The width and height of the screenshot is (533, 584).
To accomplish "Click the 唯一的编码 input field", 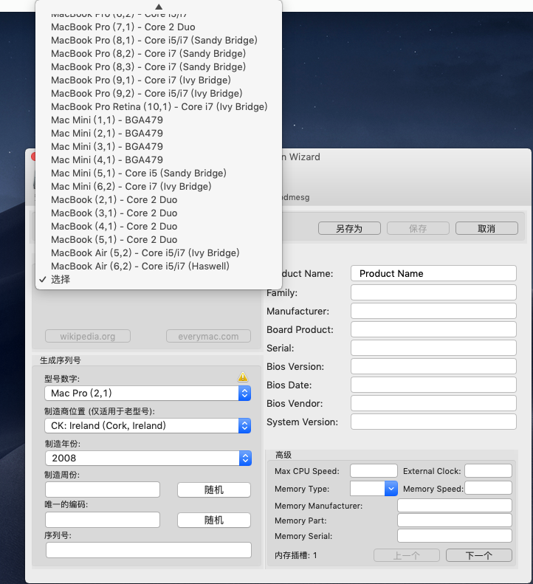I will coord(103,520).
